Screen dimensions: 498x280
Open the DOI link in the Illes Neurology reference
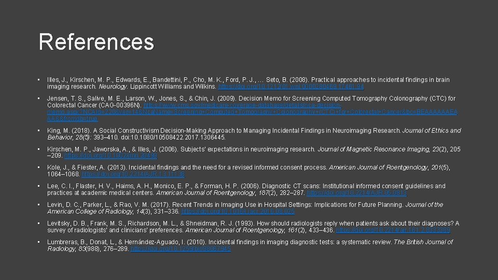291,87
